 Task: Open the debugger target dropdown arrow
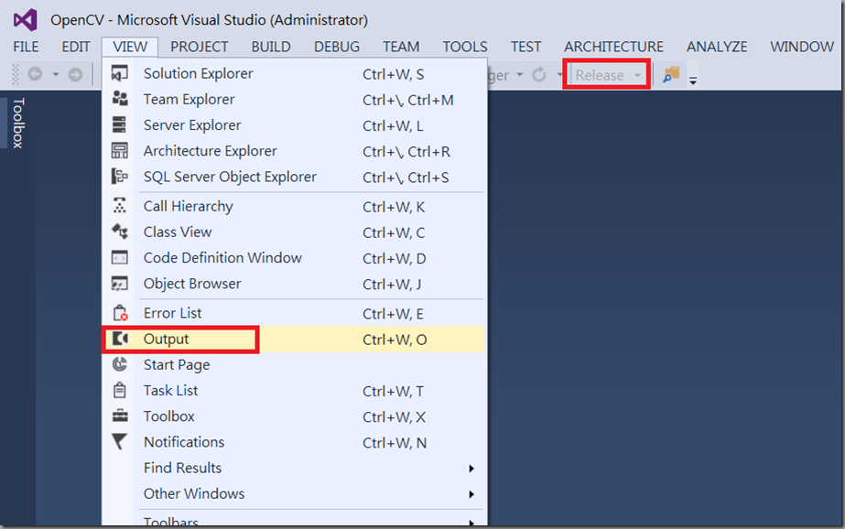(x=520, y=74)
